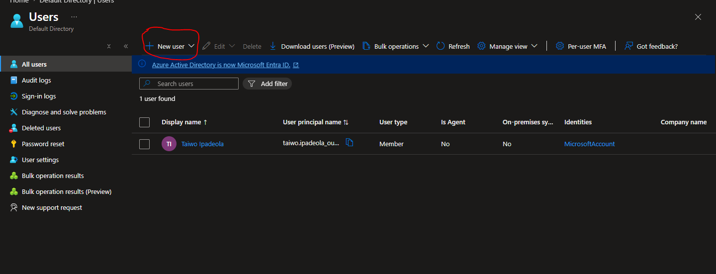Screen dimensions: 716x274
Task: Close the Users blade
Action: click(698, 17)
